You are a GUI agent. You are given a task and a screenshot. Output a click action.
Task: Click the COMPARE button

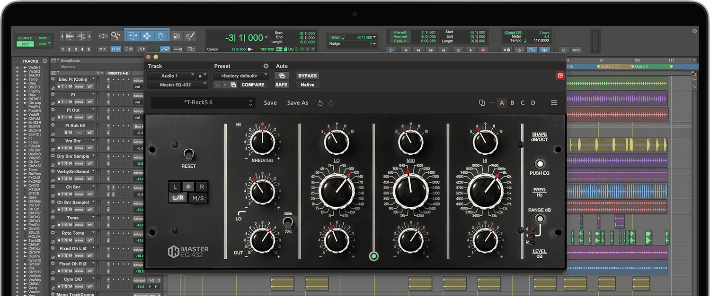point(253,85)
